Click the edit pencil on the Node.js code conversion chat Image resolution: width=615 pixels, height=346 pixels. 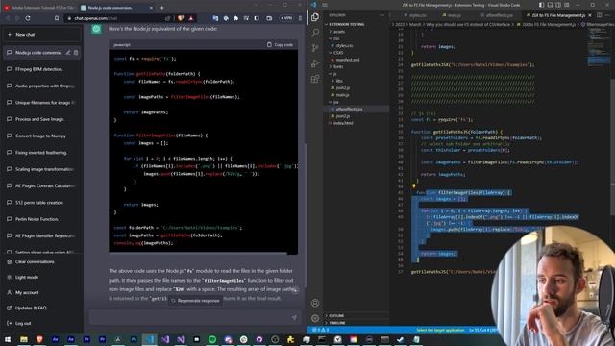pyautogui.click(x=68, y=53)
